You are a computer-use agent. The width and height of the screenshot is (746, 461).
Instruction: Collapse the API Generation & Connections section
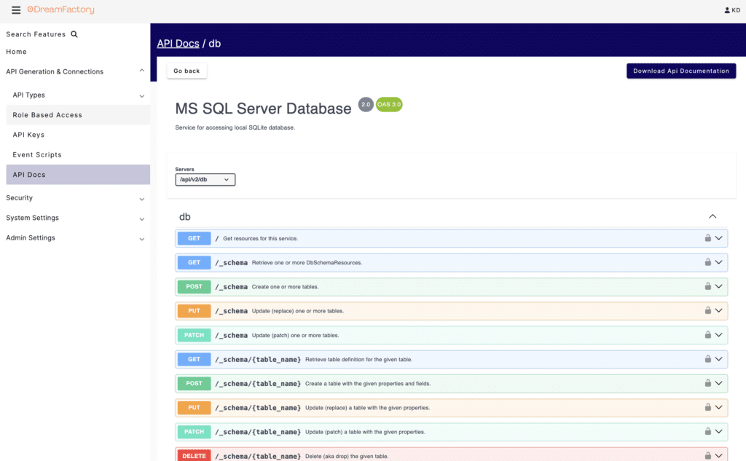coord(142,71)
